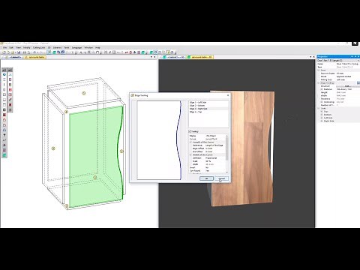Click the Save icon in the main toolbar
Screen dimensions: 360x270
(19, 52)
